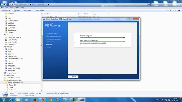The width and height of the screenshot is (182, 102).
Task: Open Google Chrome from taskbar
Action: pyautogui.click(x=51, y=100)
